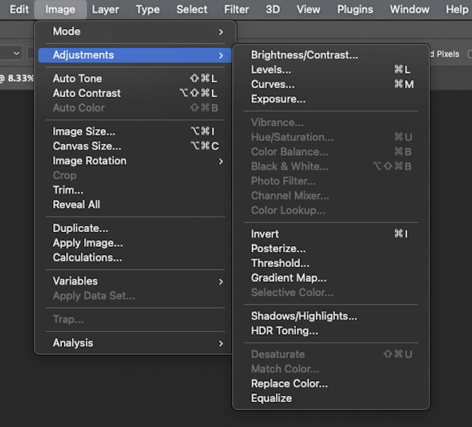Open the Filter menu

click(x=236, y=9)
